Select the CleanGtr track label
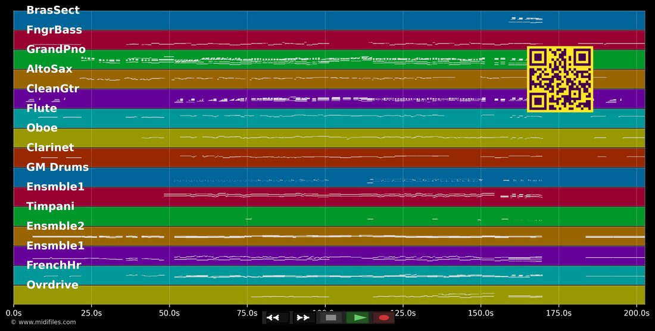655x331 pixels. click(x=52, y=89)
